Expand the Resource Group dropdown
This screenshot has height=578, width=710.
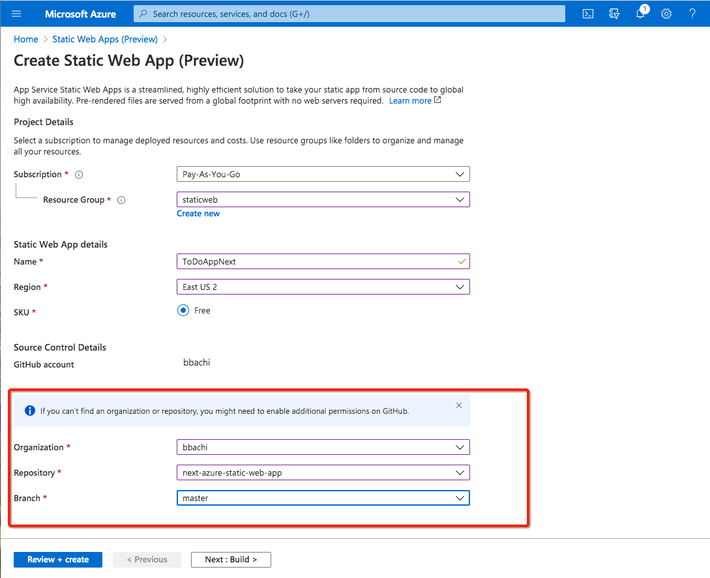click(x=323, y=199)
